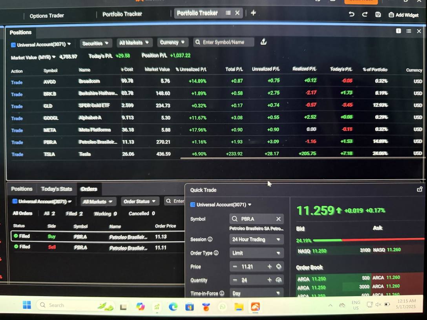Open WhatsApp from the taskbar
Image resolution: width=427 pixels, height=320 pixels.
click(x=223, y=307)
